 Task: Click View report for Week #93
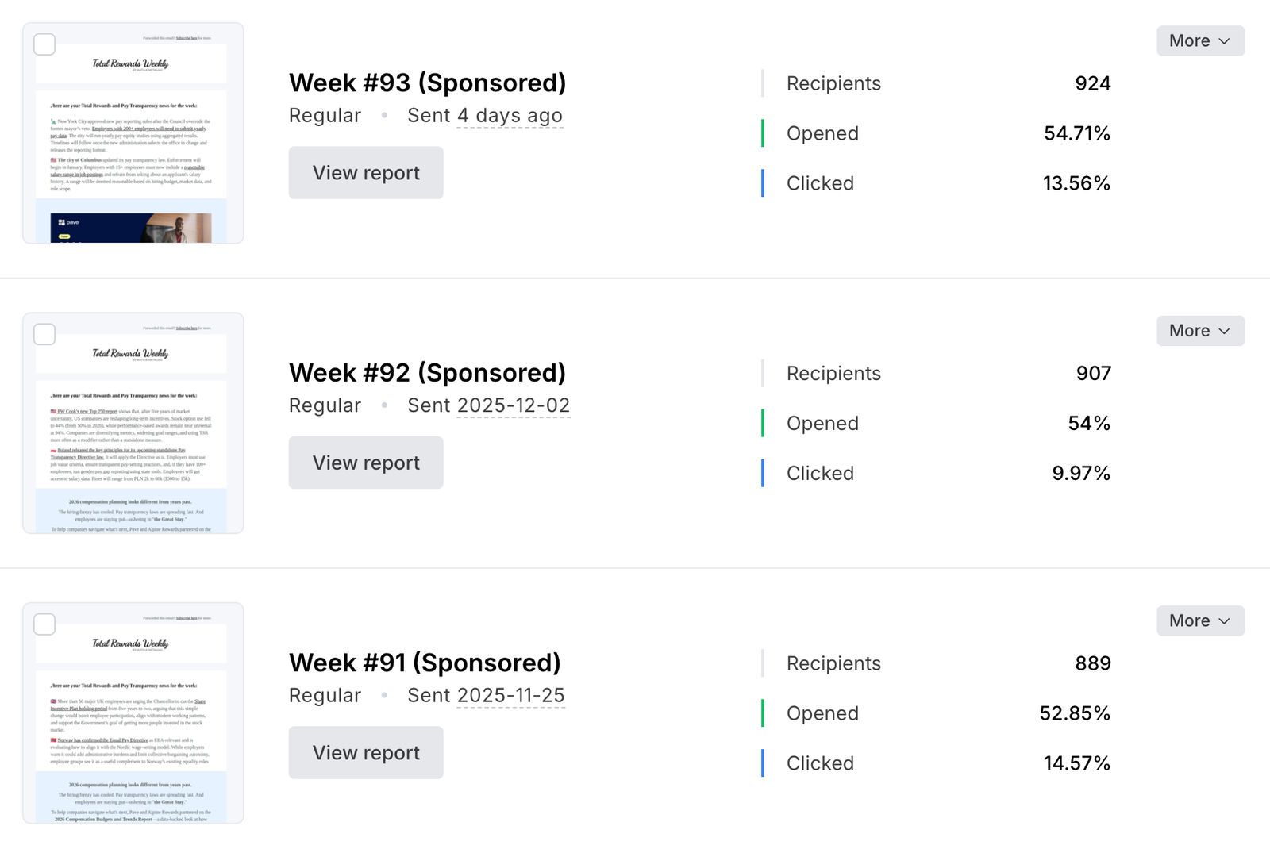click(365, 172)
